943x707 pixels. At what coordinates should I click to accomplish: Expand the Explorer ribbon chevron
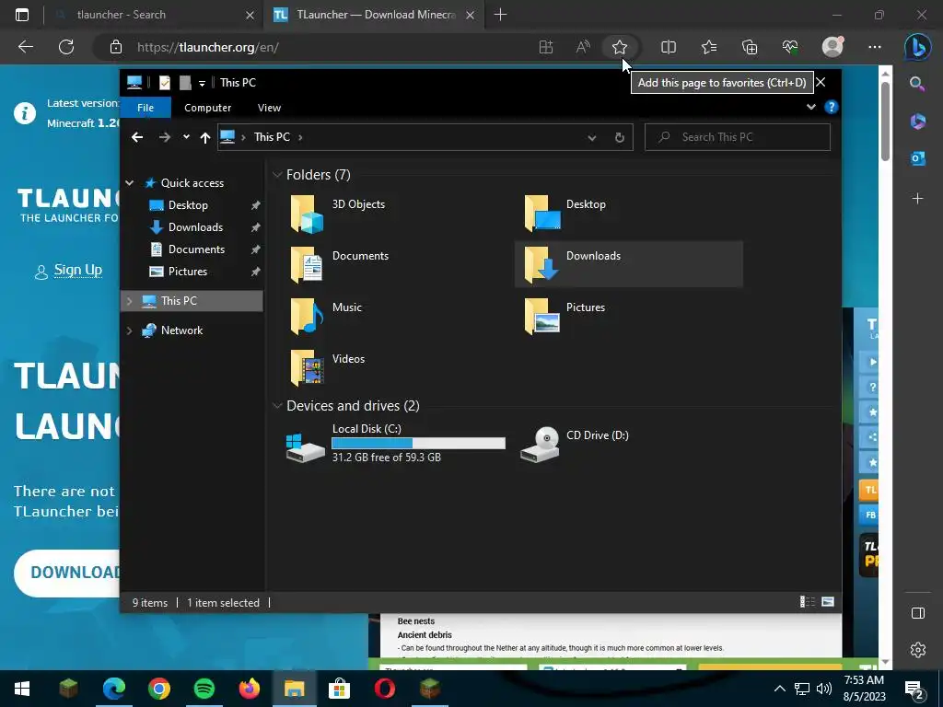810,107
